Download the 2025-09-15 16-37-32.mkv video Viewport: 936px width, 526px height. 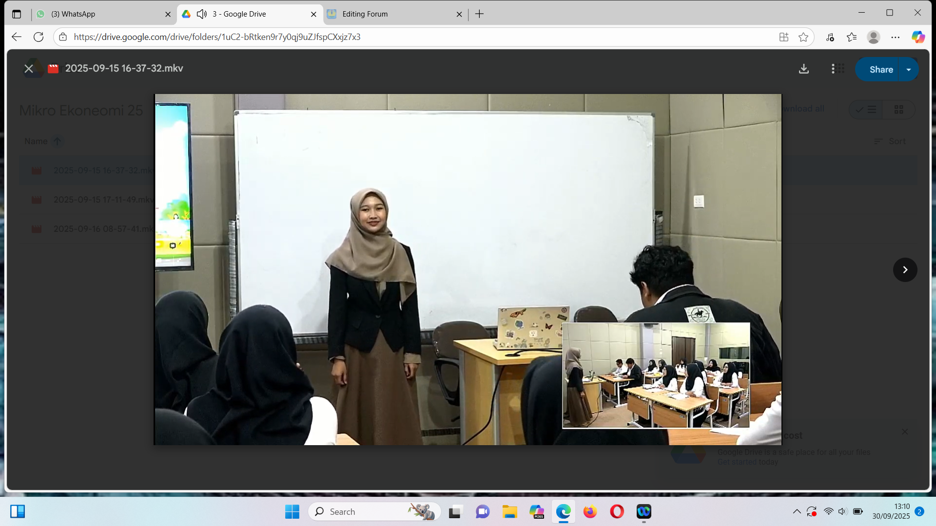[804, 69]
